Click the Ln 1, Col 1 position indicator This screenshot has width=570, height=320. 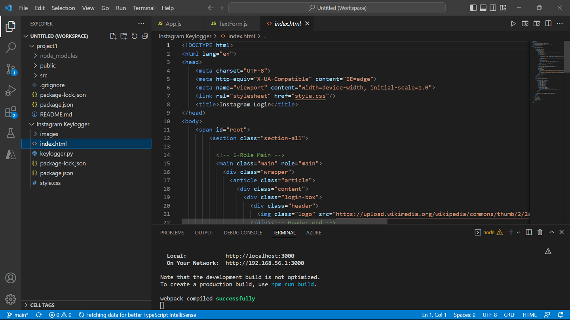coord(434,315)
